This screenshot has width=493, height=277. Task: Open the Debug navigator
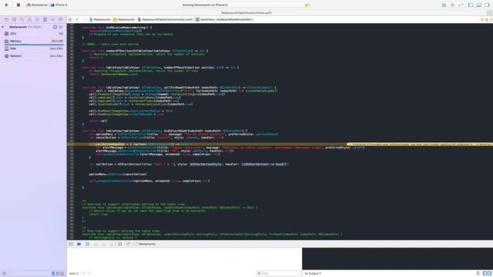(45, 19)
